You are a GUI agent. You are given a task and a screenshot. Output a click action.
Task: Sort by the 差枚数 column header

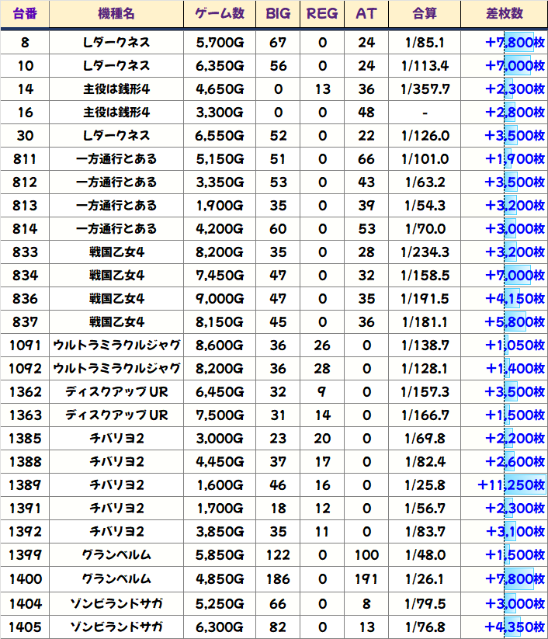504,14
